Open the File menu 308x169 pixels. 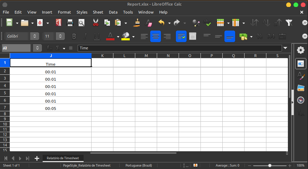[6, 12]
